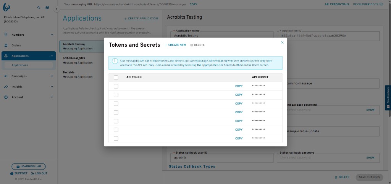
Task: Check the sixth API token row checkbox
Action: [116, 130]
